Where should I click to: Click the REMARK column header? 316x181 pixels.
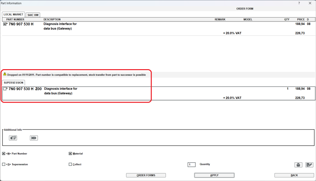pos(220,19)
